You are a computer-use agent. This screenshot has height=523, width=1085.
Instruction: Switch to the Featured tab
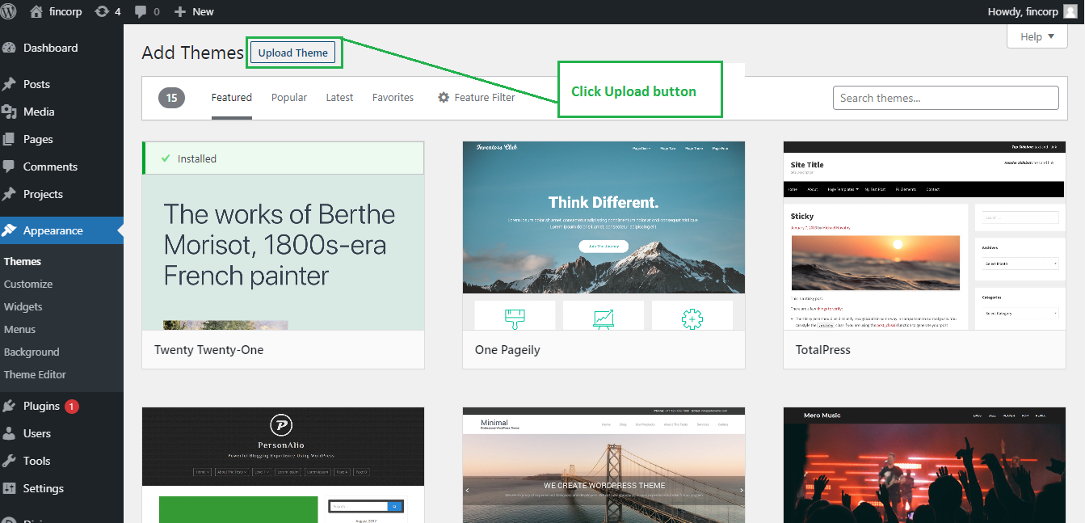232,97
